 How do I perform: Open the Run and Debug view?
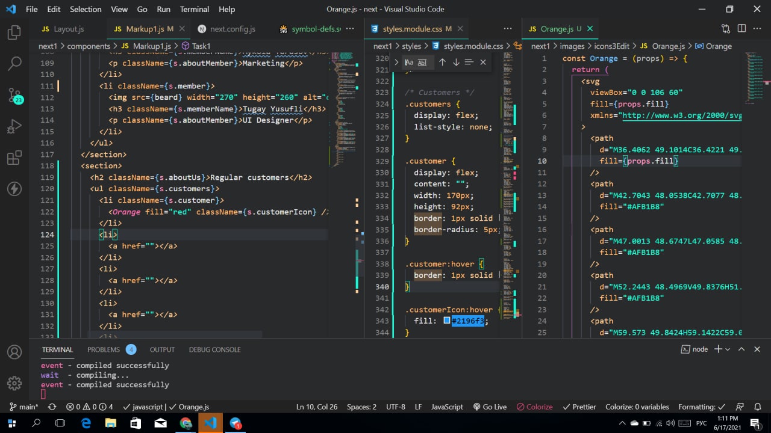[14, 127]
